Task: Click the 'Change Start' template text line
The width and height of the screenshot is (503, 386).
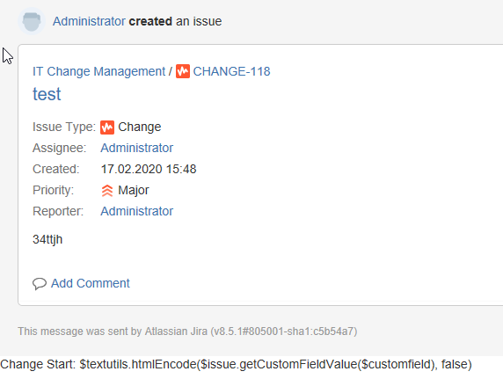Action: click(x=236, y=364)
